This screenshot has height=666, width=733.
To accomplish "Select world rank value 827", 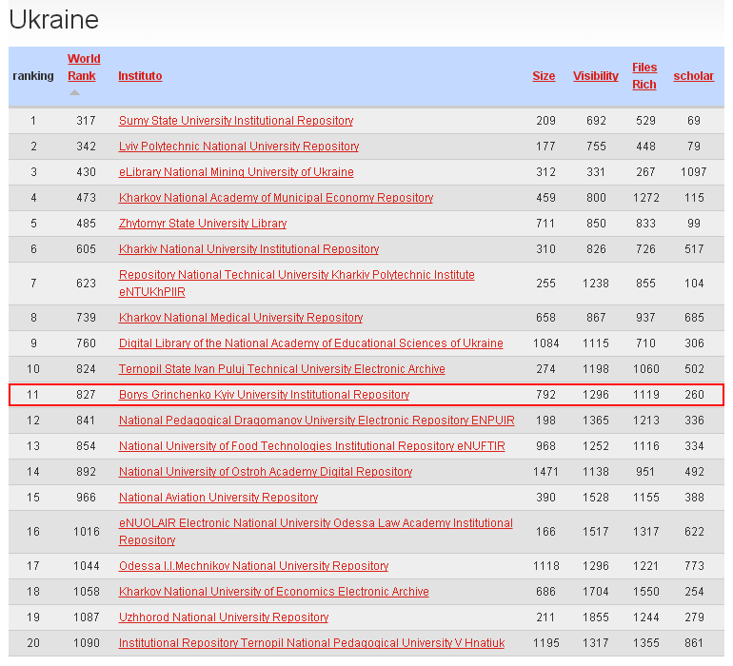I will [x=86, y=395].
